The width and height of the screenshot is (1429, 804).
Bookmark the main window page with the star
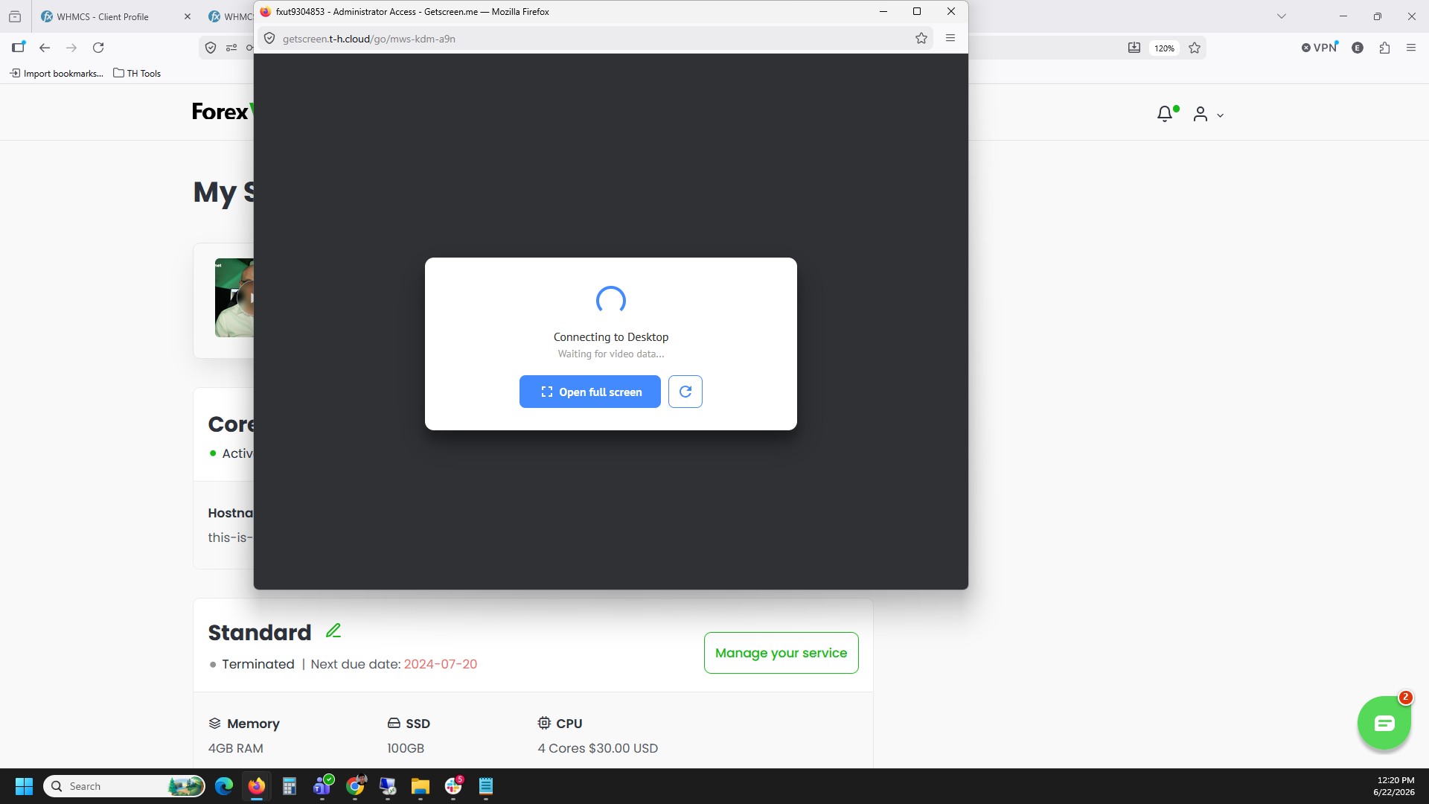pos(1195,48)
